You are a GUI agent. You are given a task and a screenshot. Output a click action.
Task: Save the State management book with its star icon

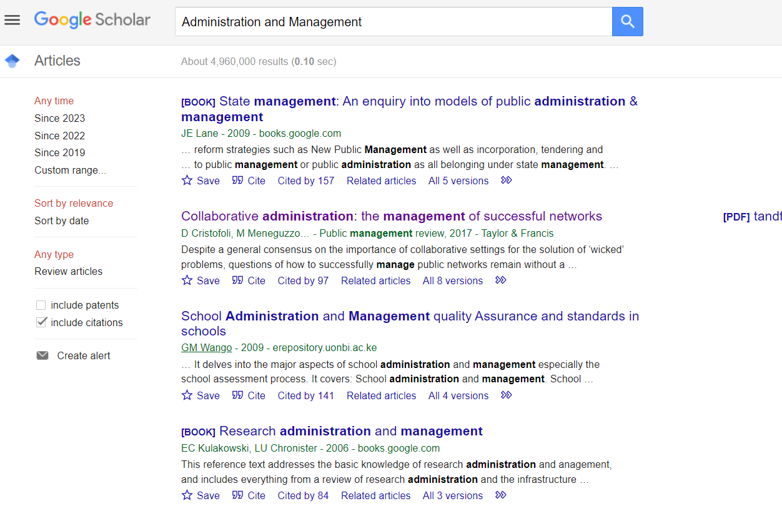click(186, 180)
